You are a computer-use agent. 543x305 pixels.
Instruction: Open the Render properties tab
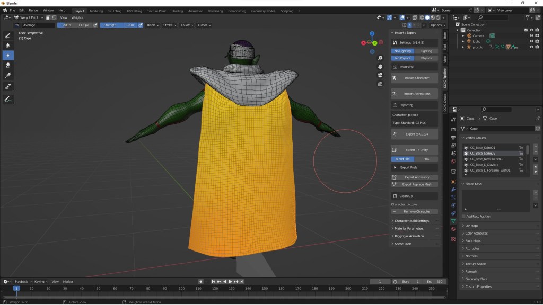(x=453, y=129)
